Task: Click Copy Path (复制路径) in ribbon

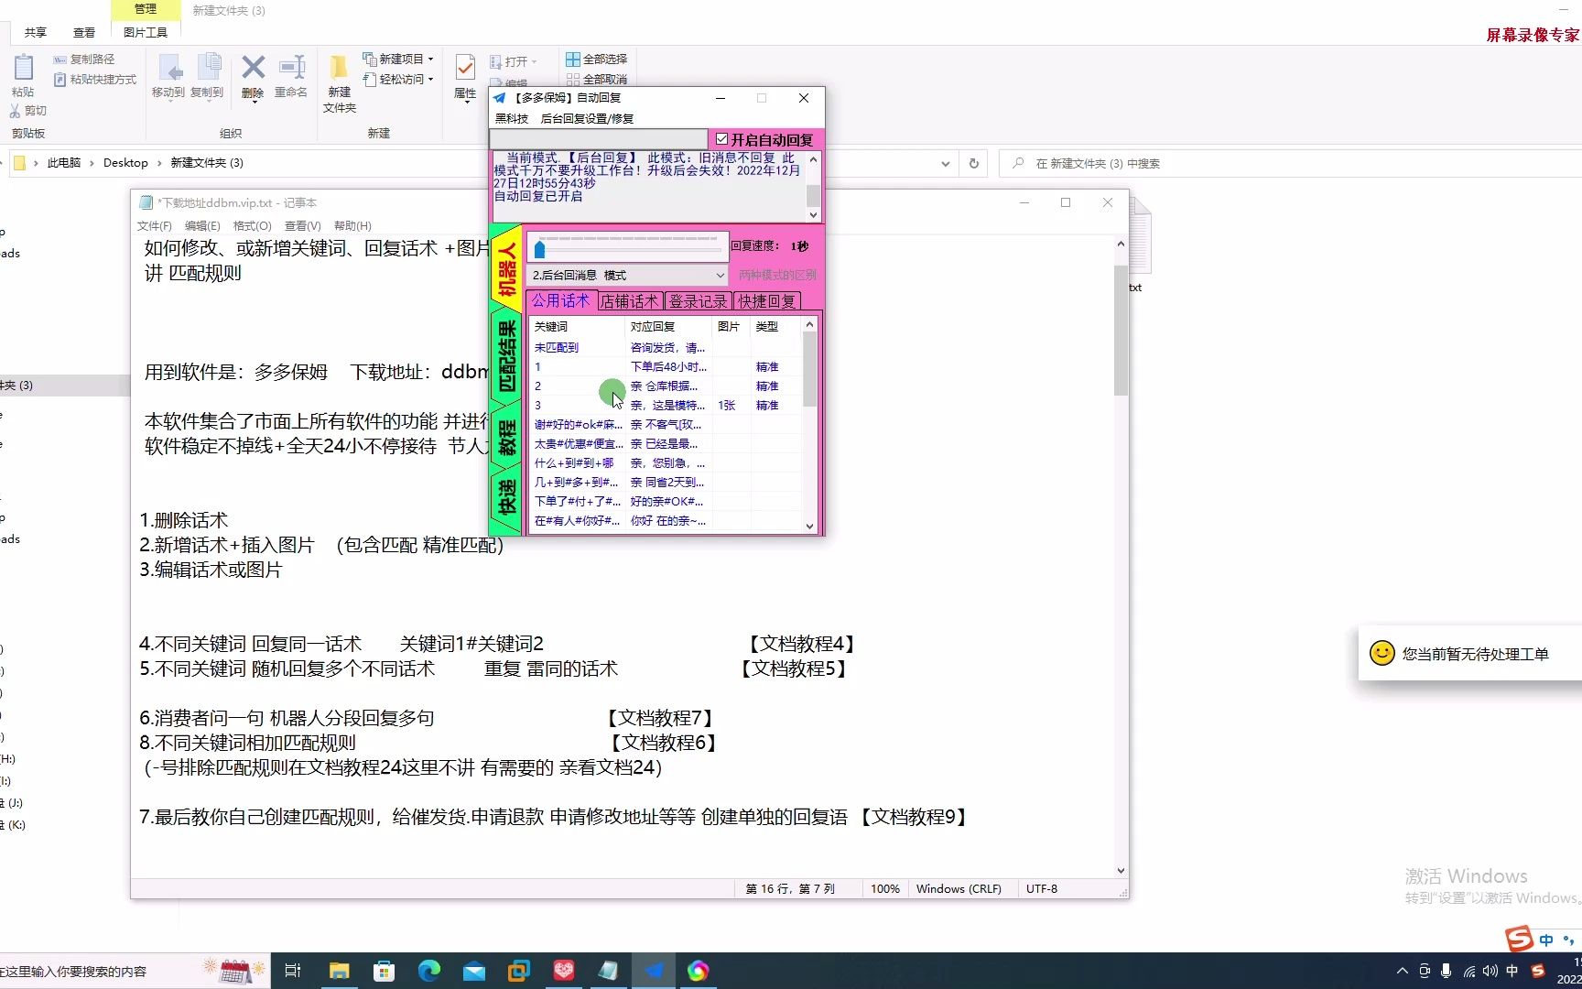Action: pos(83,59)
